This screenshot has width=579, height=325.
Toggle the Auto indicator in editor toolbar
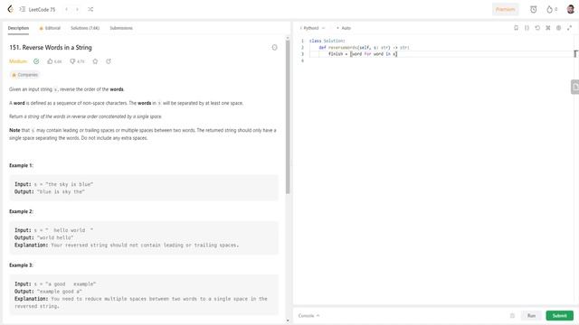(x=344, y=28)
